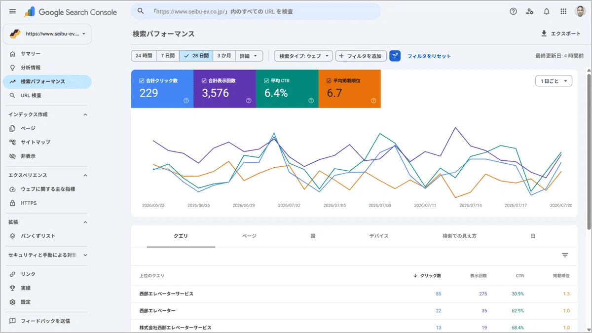The height and width of the screenshot is (333, 592).
Task: Click help icon on 合計表示回数 card
Action: tap(249, 101)
